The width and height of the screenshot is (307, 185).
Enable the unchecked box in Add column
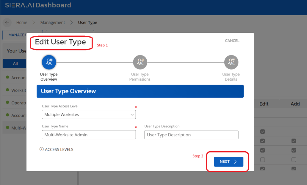coord(294,160)
